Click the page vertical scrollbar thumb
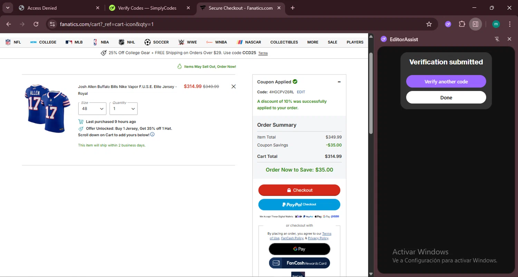518x277 pixels. tap(371, 93)
